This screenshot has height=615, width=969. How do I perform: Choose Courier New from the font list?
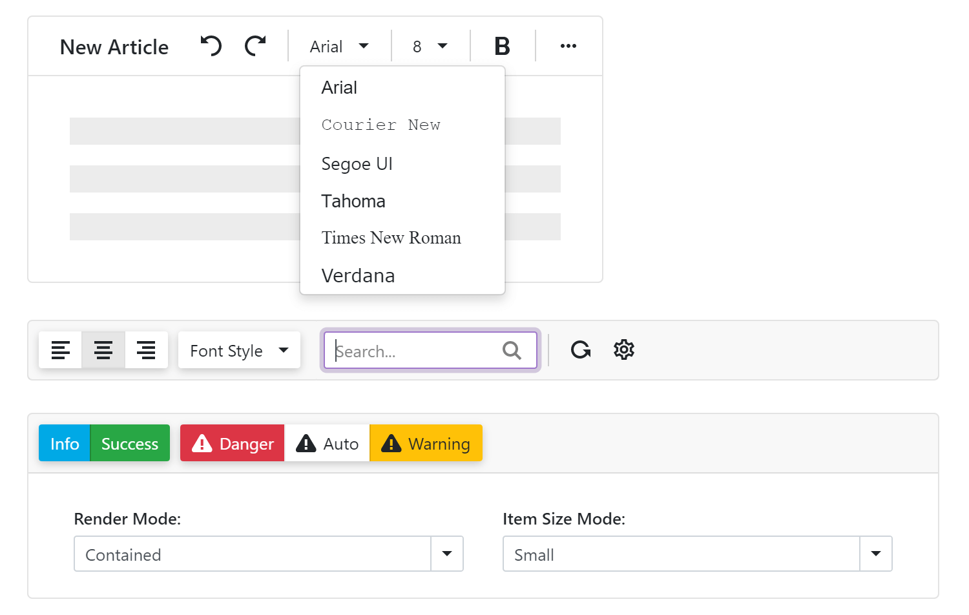click(x=380, y=125)
